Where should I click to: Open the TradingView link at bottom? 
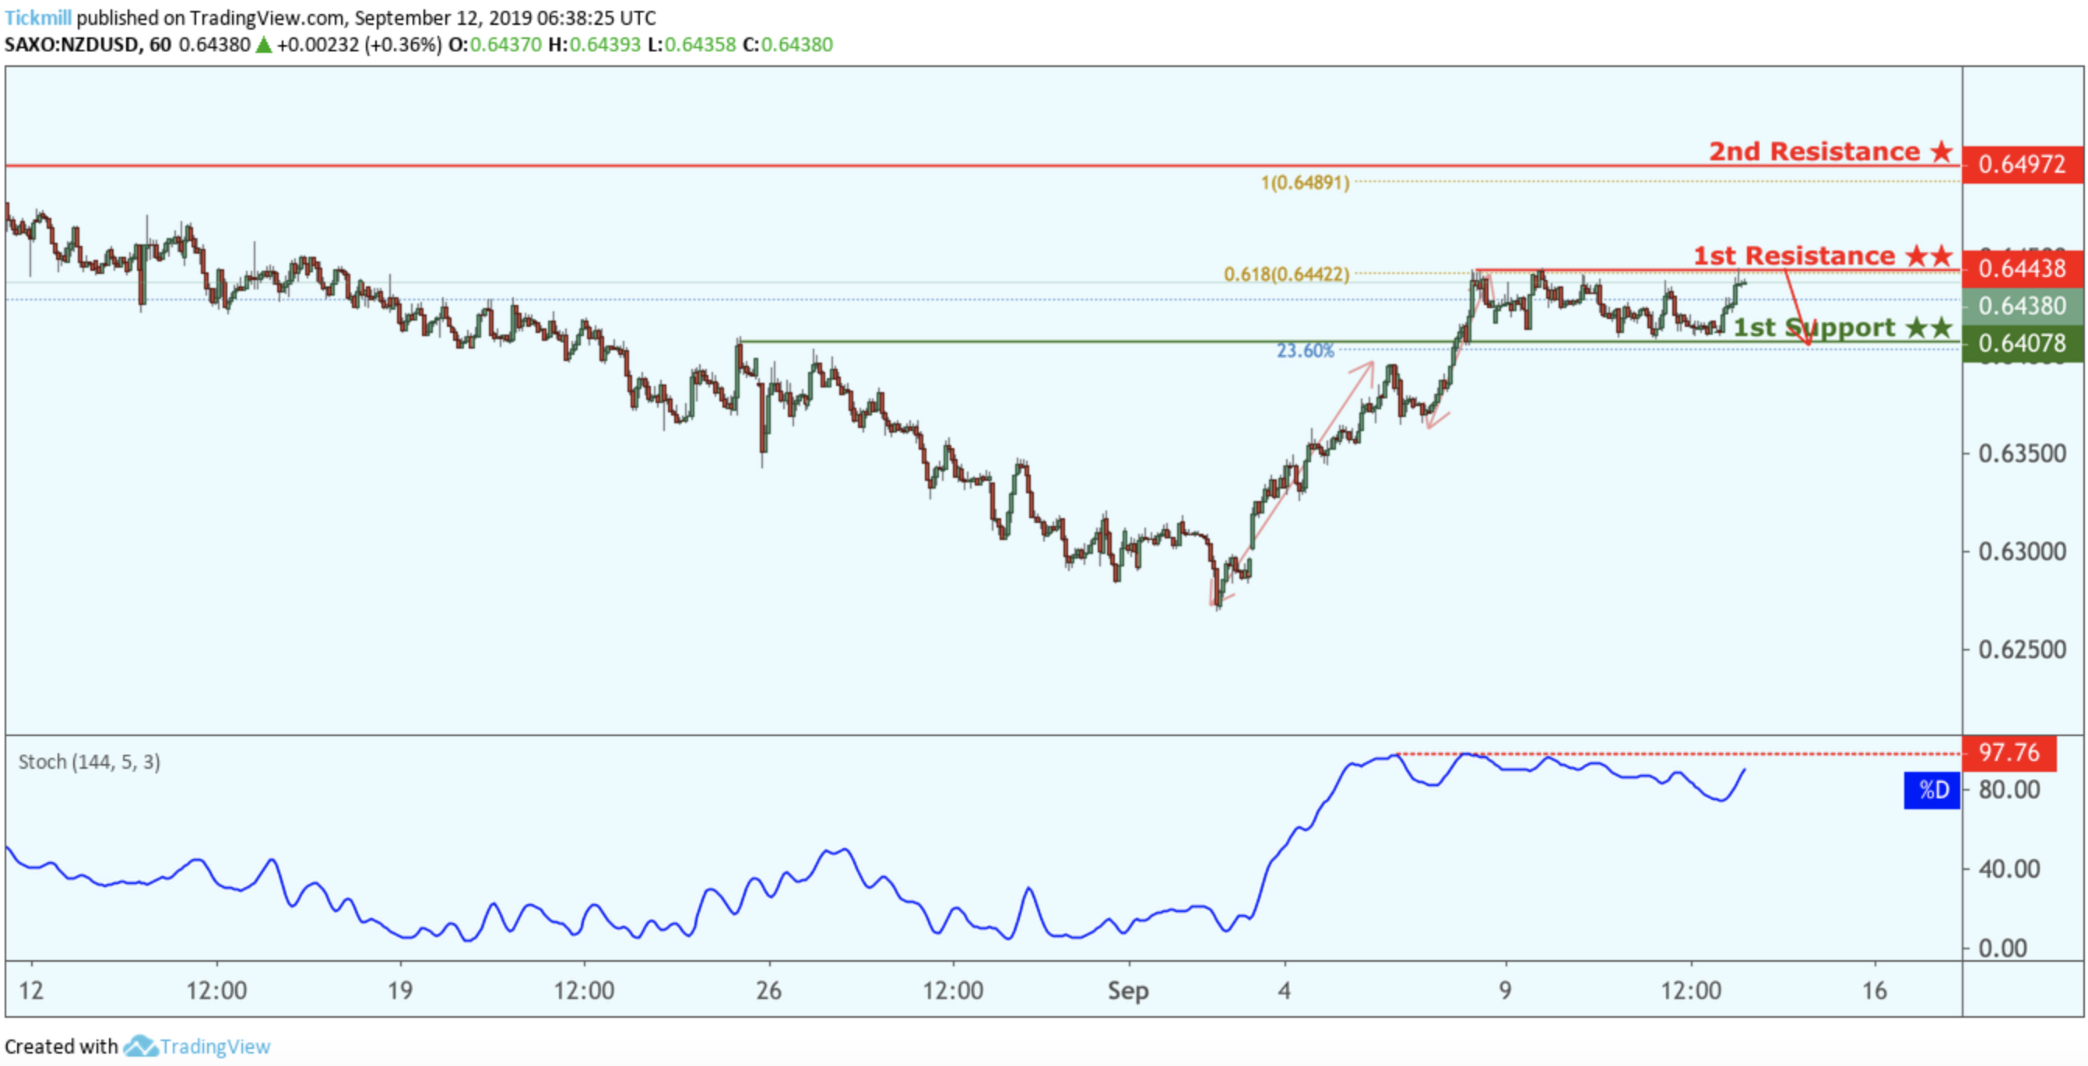coord(215,1047)
